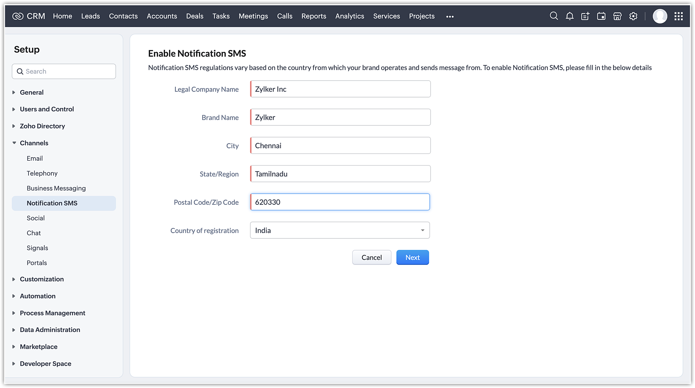Click the settings gear icon

(x=633, y=16)
